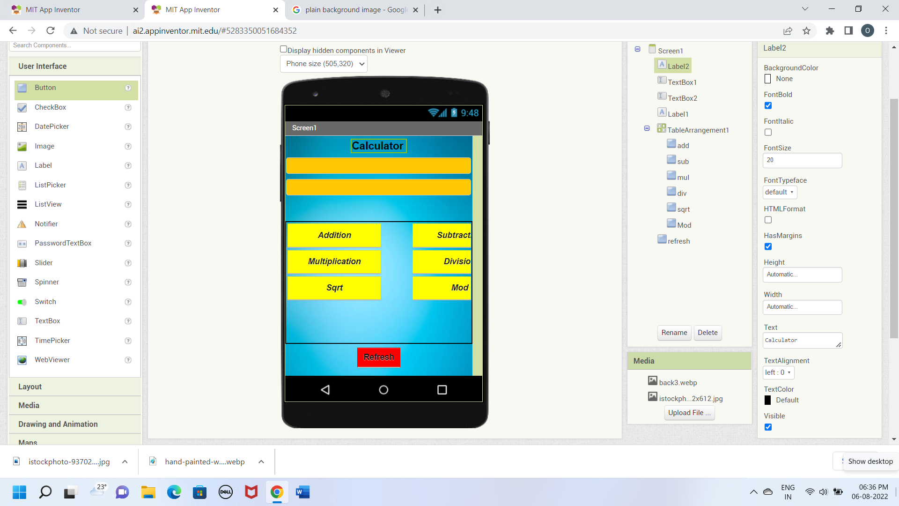Enable the FontItalic checkbox

[x=768, y=132]
